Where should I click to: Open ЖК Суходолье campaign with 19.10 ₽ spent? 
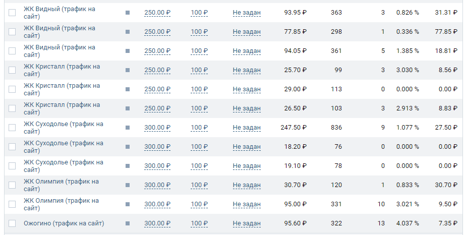63,166
